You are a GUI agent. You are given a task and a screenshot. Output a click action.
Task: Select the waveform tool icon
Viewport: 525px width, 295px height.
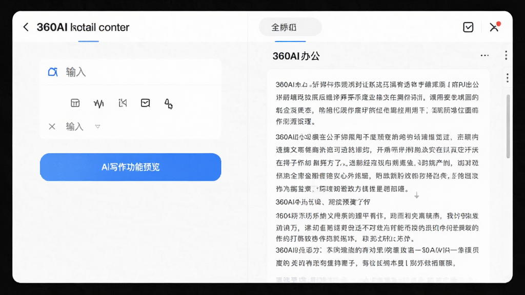coord(99,103)
